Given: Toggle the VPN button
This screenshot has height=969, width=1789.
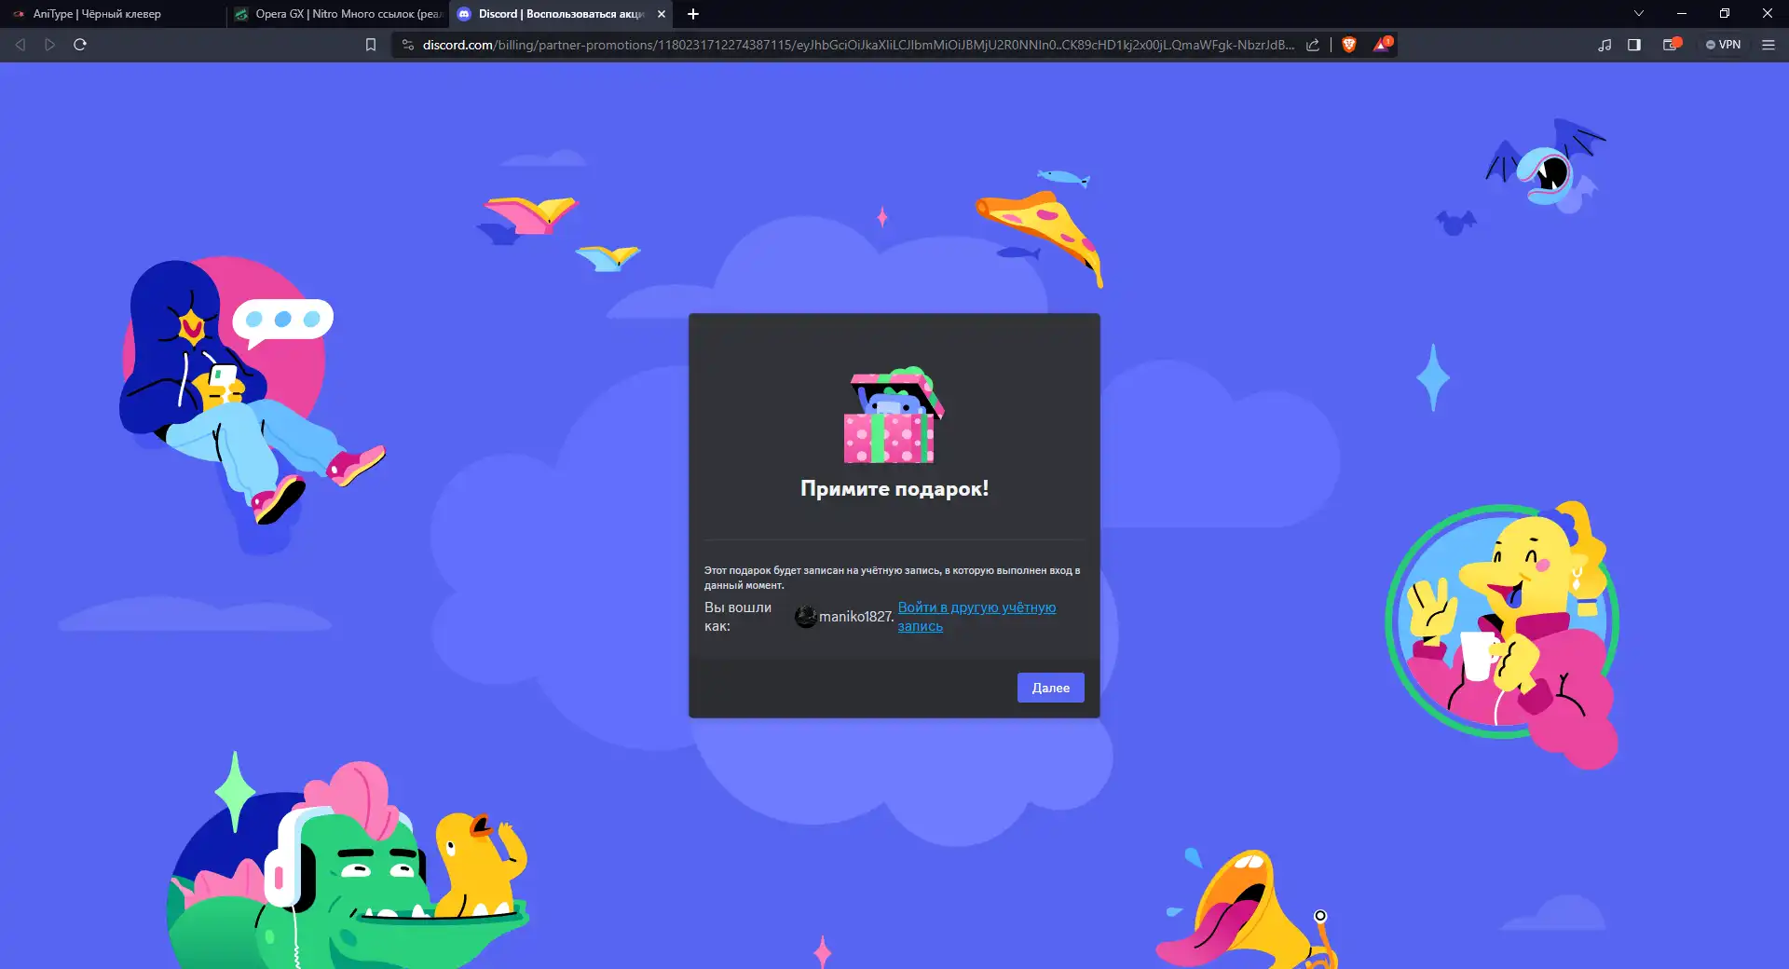Looking at the screenshot, I should [1723, 45].
